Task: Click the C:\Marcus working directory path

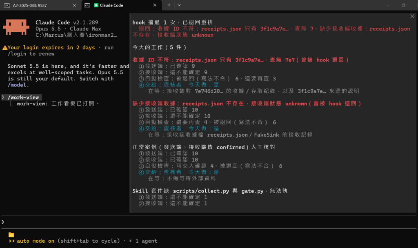Action: click(76, 35)
